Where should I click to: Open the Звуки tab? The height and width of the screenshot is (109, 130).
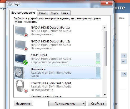[54, 13]
